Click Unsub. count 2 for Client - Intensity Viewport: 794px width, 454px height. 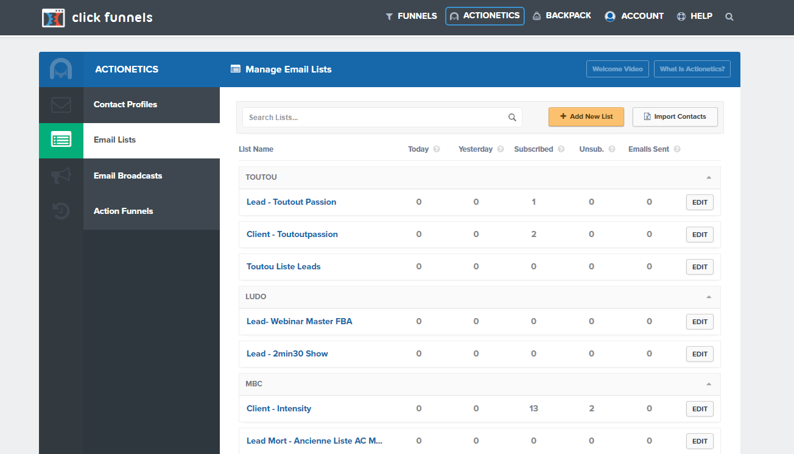pyautogui.click(x=591, y=409)
